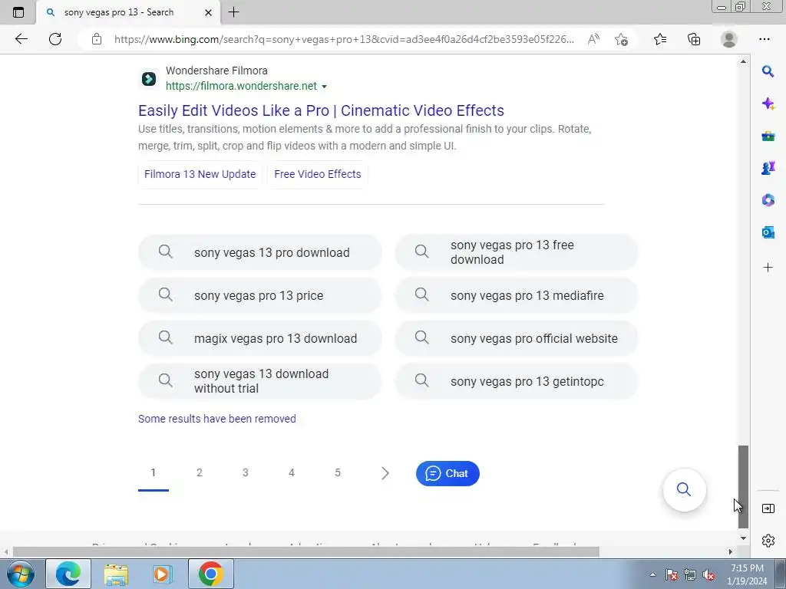This screenshot has width=786, height=589.
Task: Open media player taskbar icon
Action: (x=163, y=574)
